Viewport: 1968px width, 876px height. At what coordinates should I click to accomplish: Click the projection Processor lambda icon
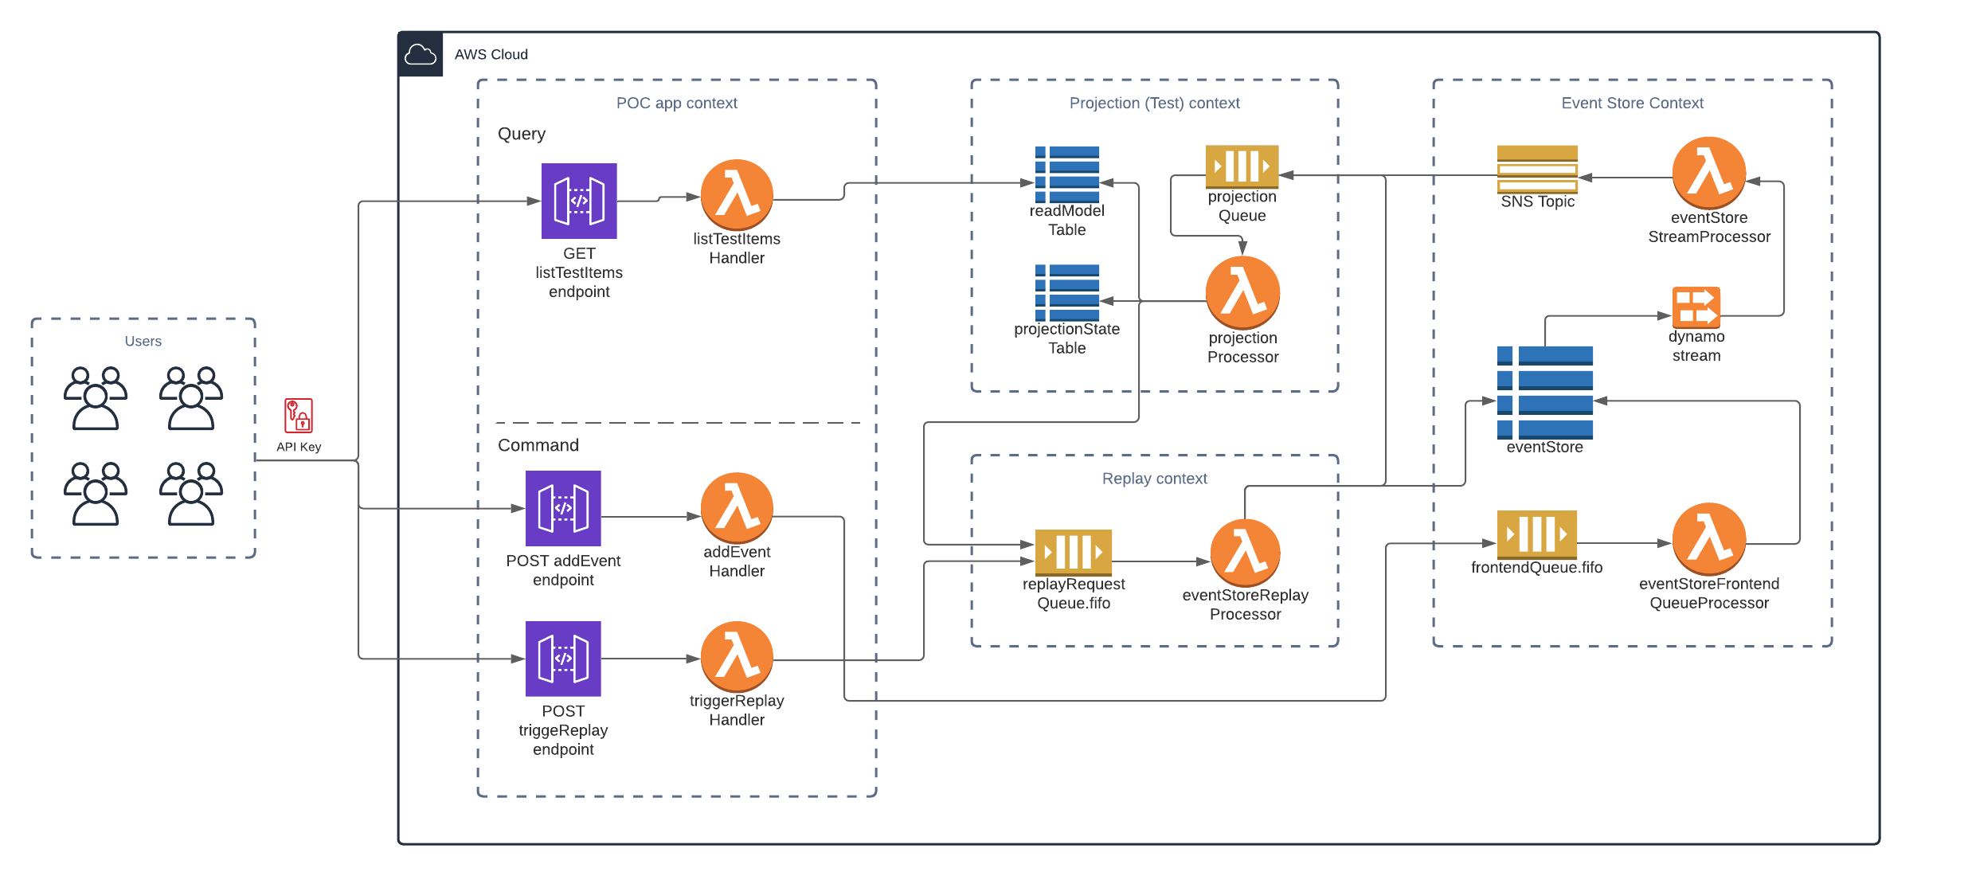pyautogui.click(x=1242, y=292)
